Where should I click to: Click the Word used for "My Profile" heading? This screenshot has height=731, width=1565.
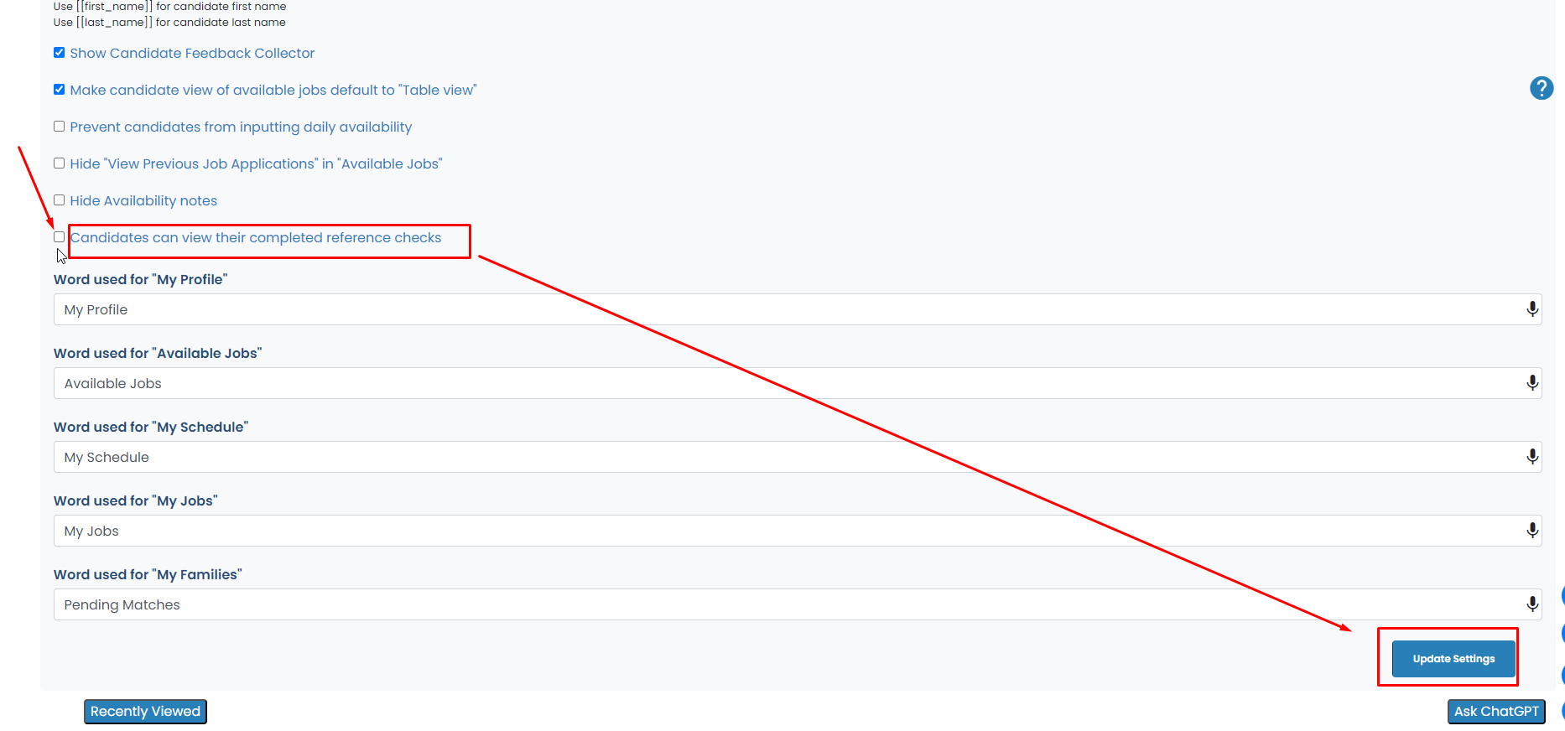141,279
